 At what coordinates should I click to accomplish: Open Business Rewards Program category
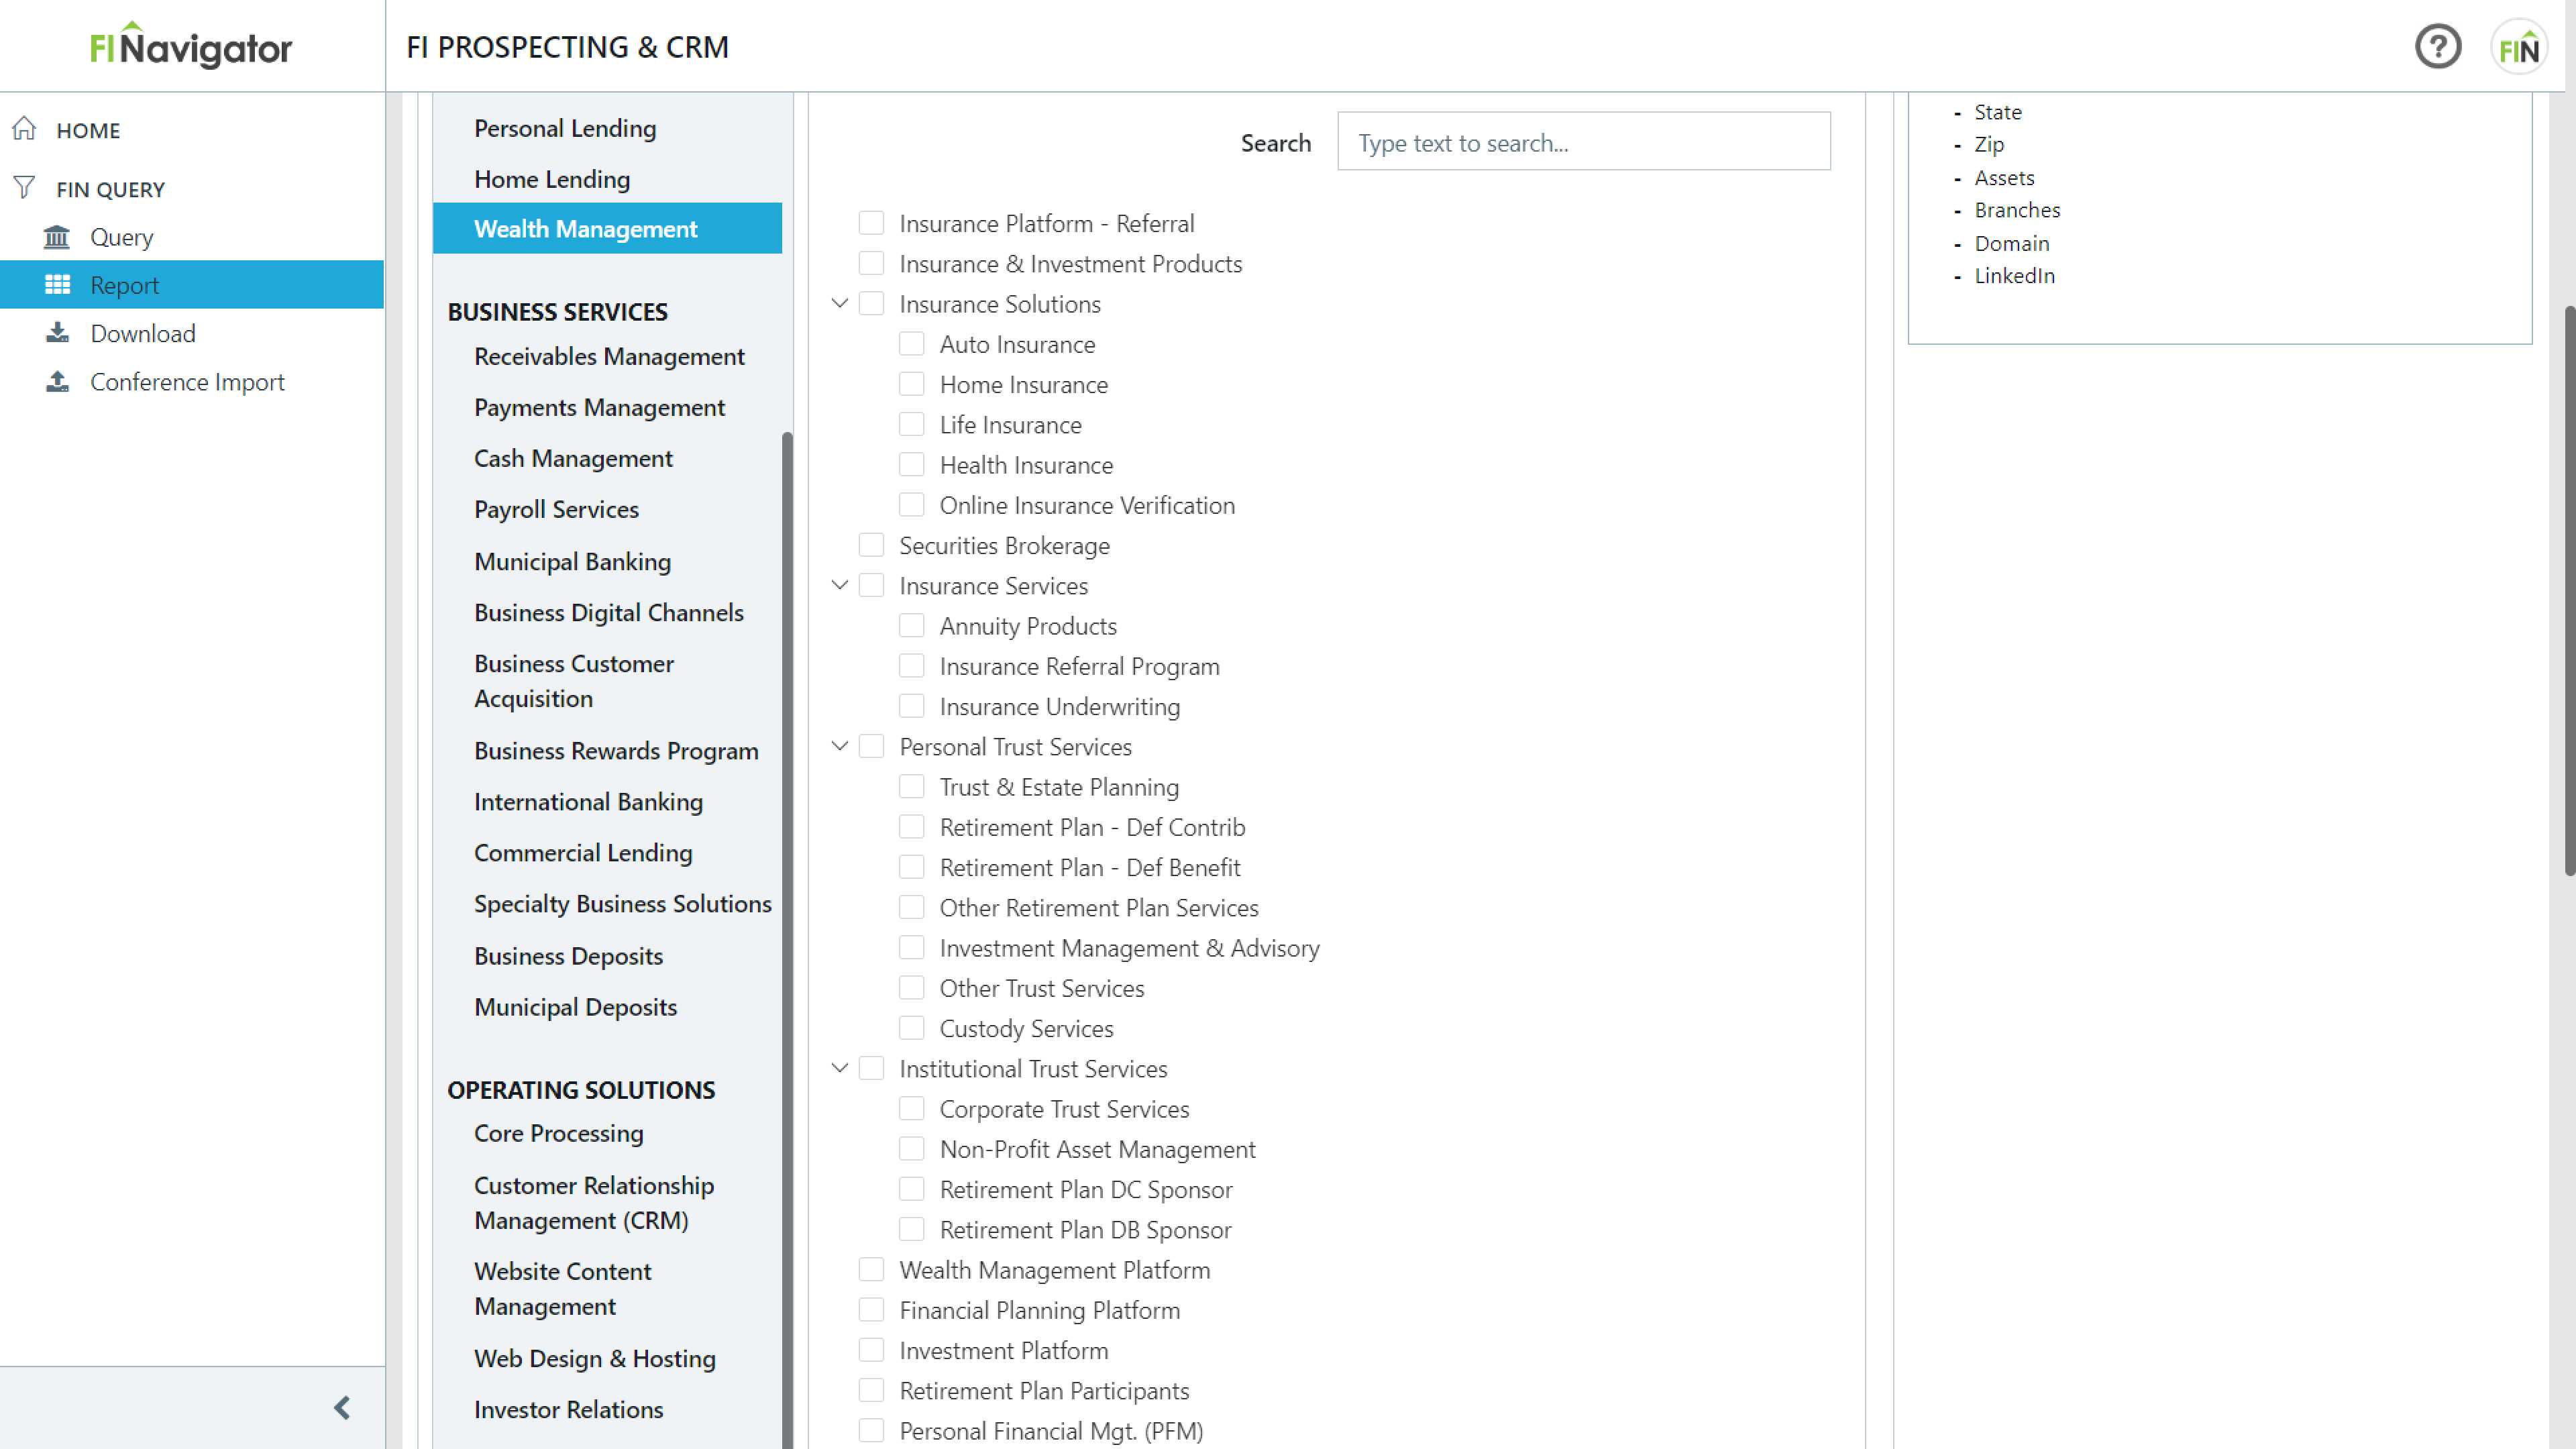tap(616, 750)
